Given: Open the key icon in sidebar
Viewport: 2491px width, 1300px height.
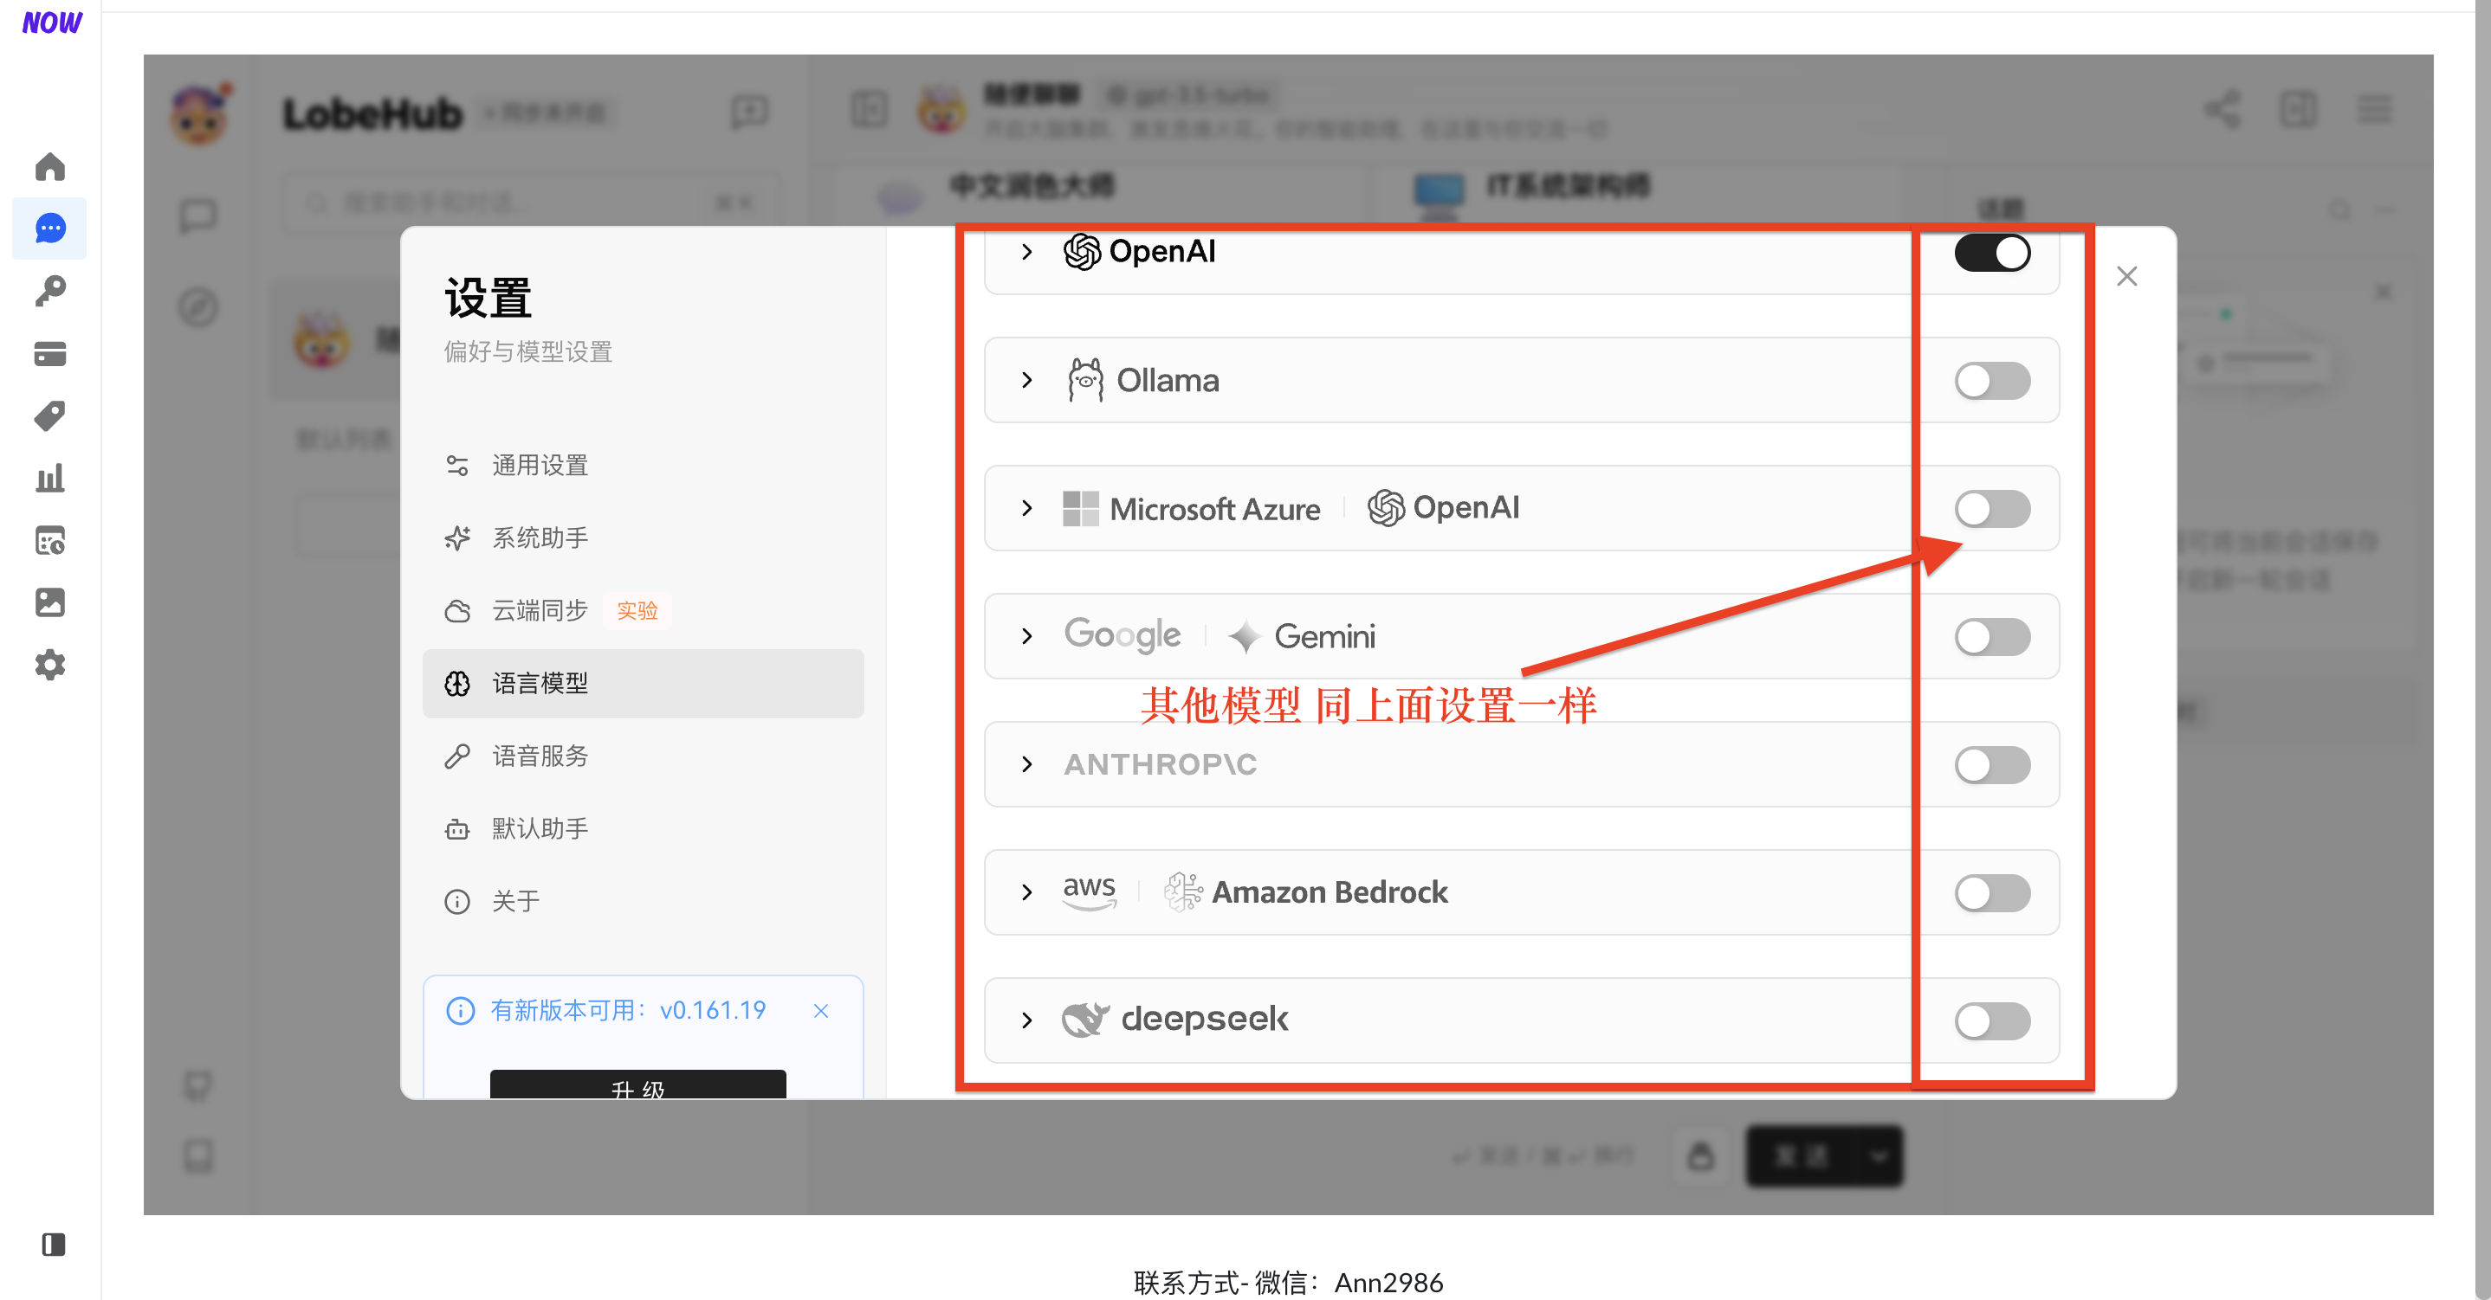Looking at the screenshot, I should pyautogui.click(x=50, y=290).
